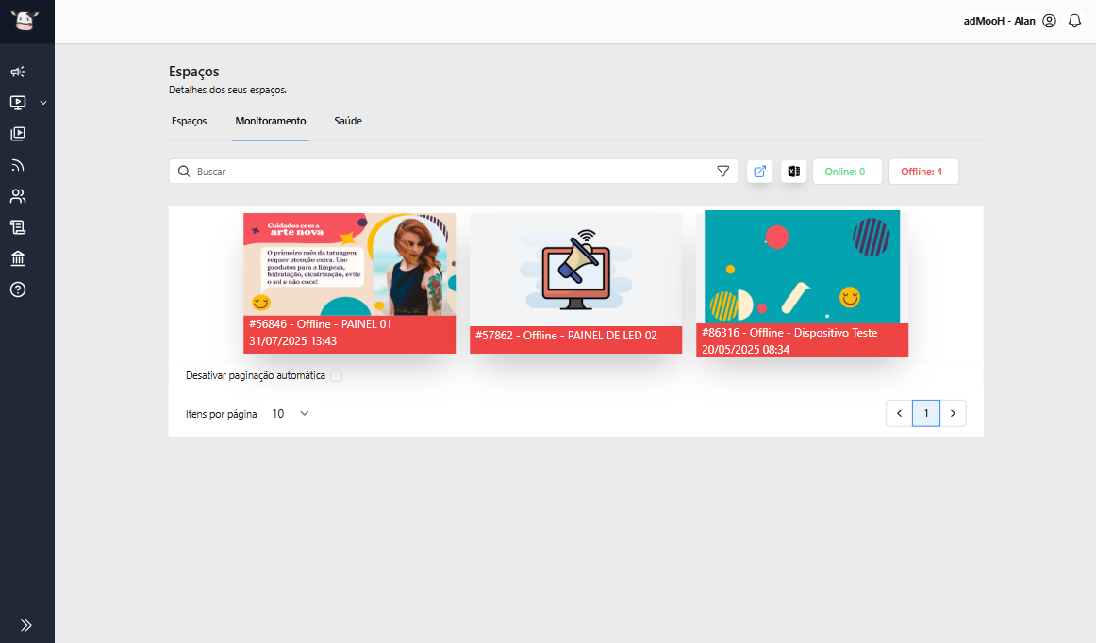Open the campaigns megaphone sidebar icon
The height and width of the screenshot is (643, 1096).
18,72
